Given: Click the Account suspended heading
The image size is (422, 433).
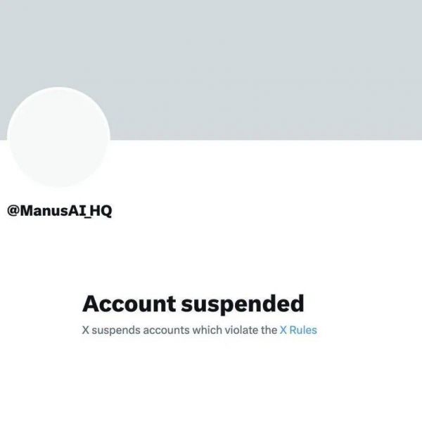Looking at the screenshot, I should tap(193, 304).
